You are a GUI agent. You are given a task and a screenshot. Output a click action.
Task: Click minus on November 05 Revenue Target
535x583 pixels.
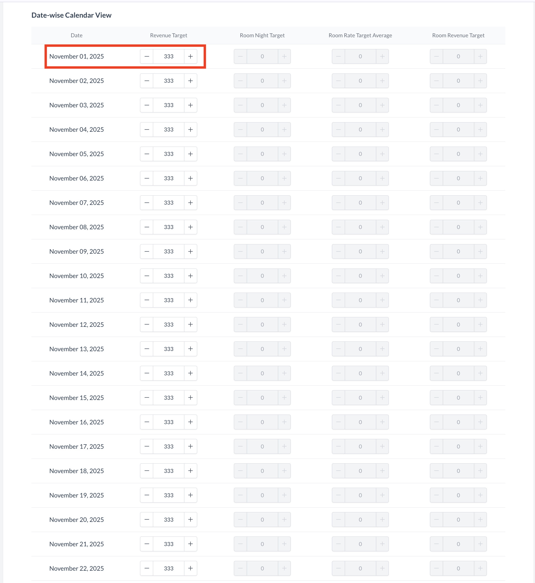pos(147,154)
